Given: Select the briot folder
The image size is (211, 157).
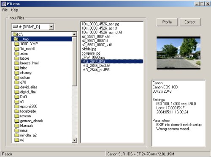Looking at the screenshot, I should [21, 68].
